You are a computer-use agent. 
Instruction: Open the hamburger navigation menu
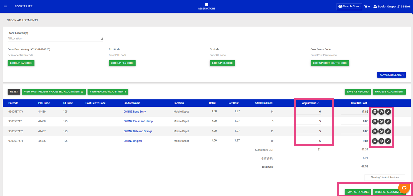point(5,7)
